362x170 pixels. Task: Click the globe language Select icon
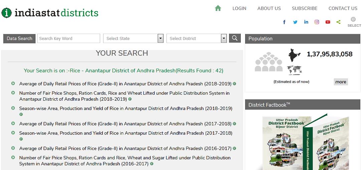pyautogui.click(x=353, y=20)
